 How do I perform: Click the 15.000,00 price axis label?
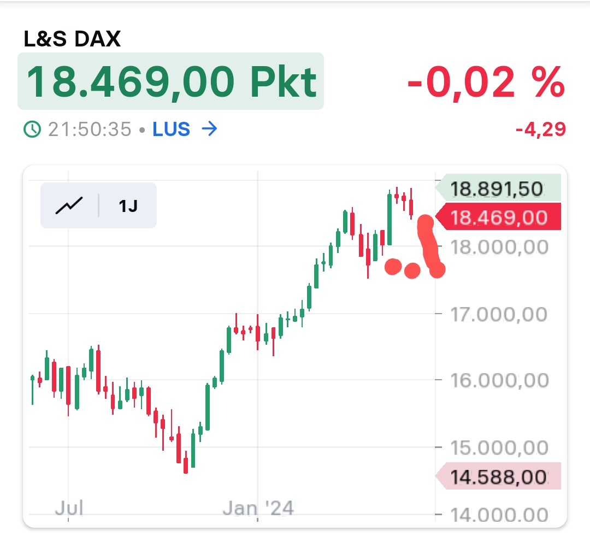pos(498,448)
